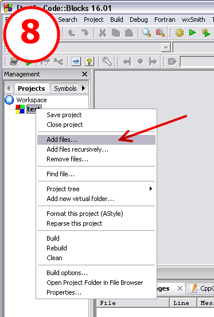Click the colored test project icon

[x=20, y=109]
